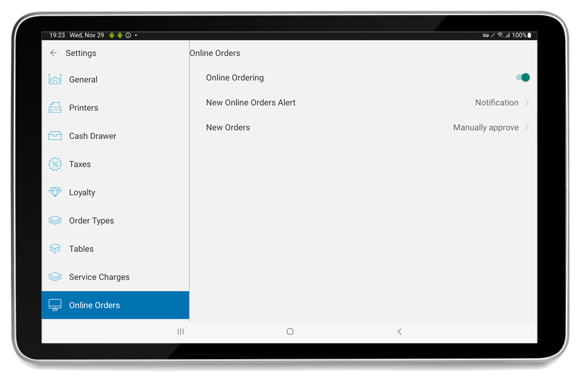
Task: Open Taxes settings using the percent gear icon
Action: click(x=55, y=164)
